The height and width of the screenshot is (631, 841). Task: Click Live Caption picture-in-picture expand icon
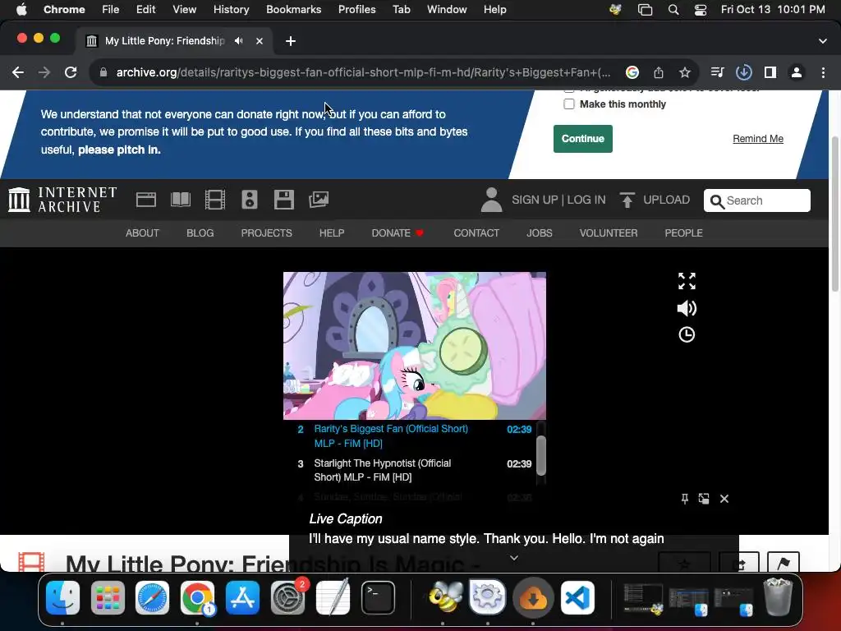pyautogui.click(x=704, y=499)
